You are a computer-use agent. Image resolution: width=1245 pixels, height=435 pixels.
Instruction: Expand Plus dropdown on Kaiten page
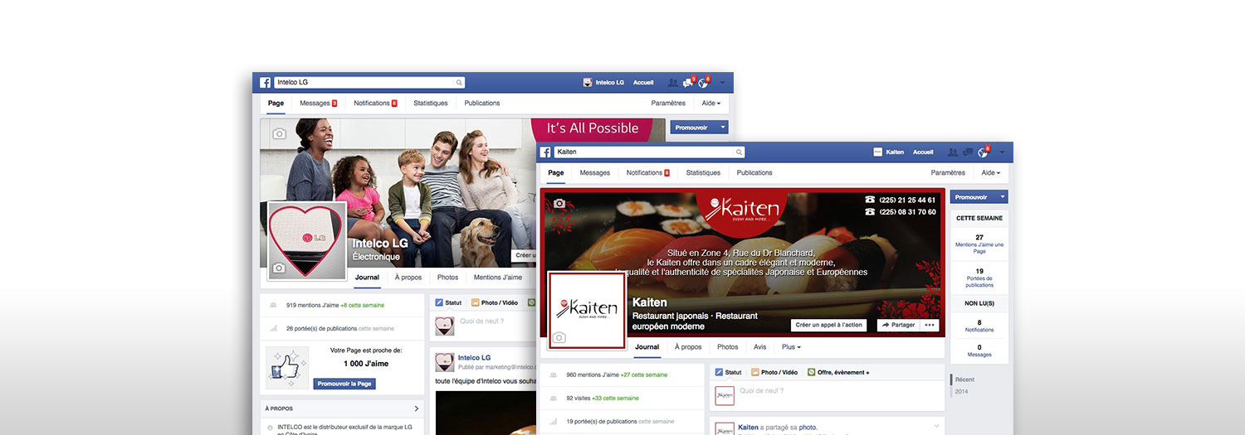791,347
